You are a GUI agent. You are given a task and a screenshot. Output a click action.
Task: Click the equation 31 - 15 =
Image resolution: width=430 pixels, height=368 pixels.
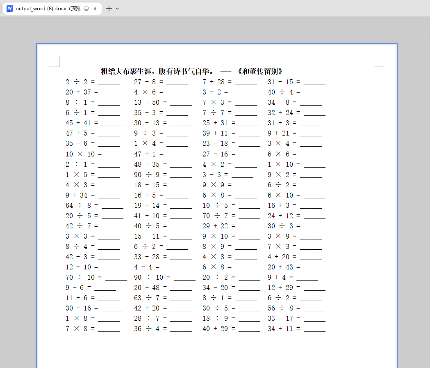[x=284, y=82]
